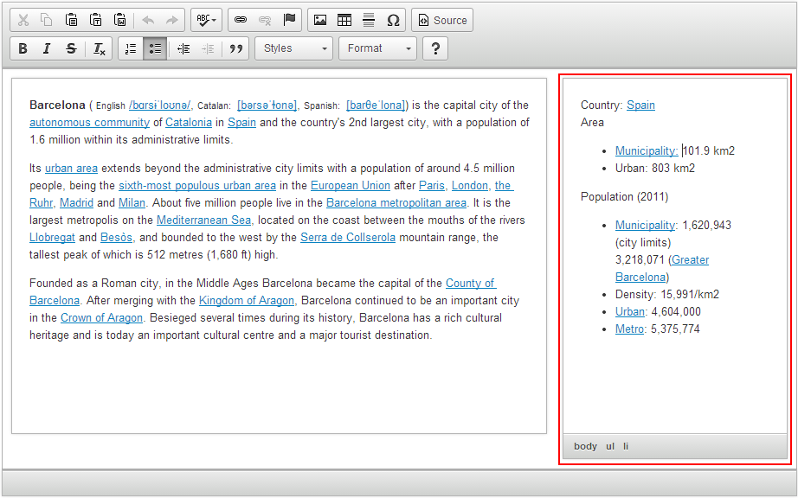Open the autonomous community link

[x=89, y=123]
